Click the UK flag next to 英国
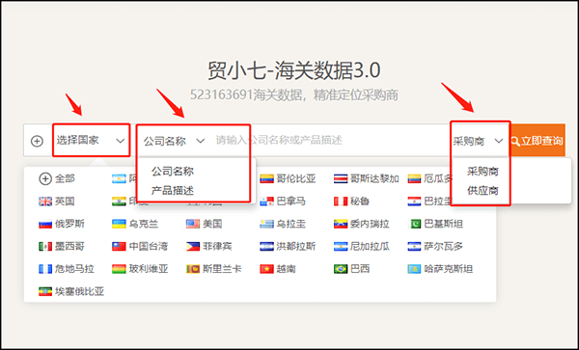The height and width of the screenshot is (350, 579). pos(45,202)
